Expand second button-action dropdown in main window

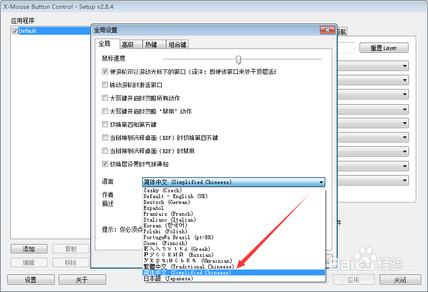pos(405,80)
